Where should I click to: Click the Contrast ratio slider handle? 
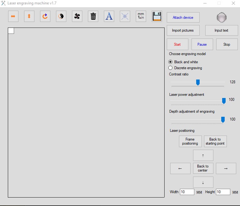tap(198, 82)
